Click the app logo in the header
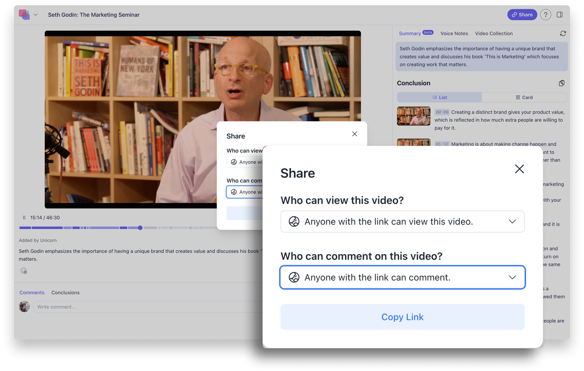 click(24, 15)
